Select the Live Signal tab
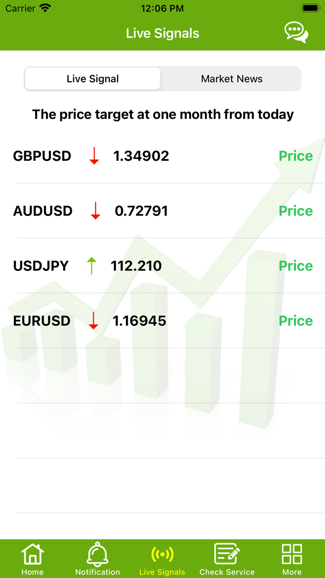 (92, 79)
